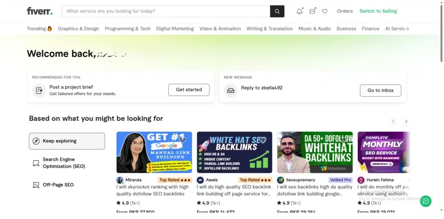Open the Music & Audio category
Screen dimensions: 444x219
(x=315, y=29)
